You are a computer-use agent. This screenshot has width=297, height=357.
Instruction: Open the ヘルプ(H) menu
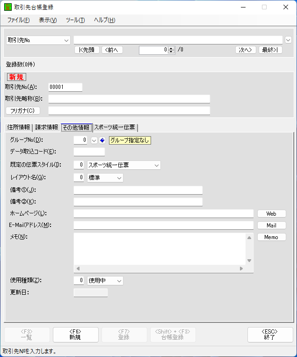[105, 20]
